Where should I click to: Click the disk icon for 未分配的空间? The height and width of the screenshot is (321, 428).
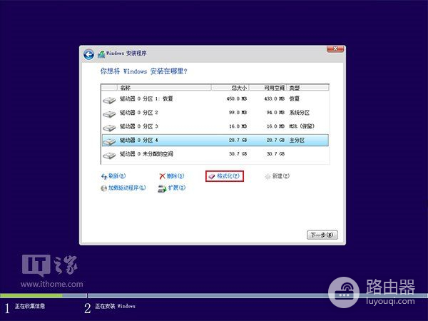pos(109,156)
